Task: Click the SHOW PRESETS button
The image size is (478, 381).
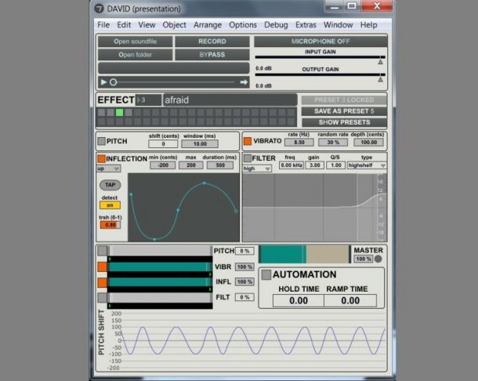Action: pyautogui.click(x=344, y=122)
